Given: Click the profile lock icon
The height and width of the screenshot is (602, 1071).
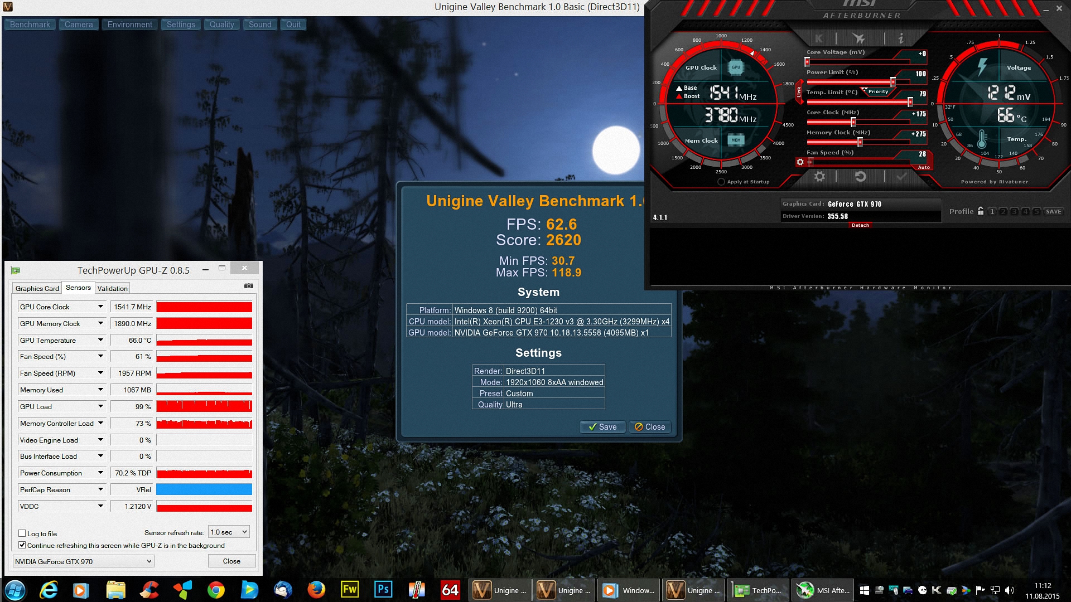Looking at the screenshot, I should coord(981,211).
